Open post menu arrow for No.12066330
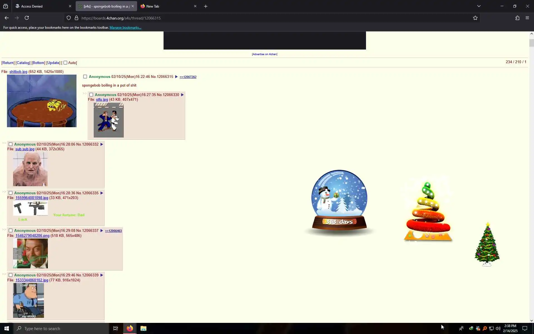 (182, 95)
